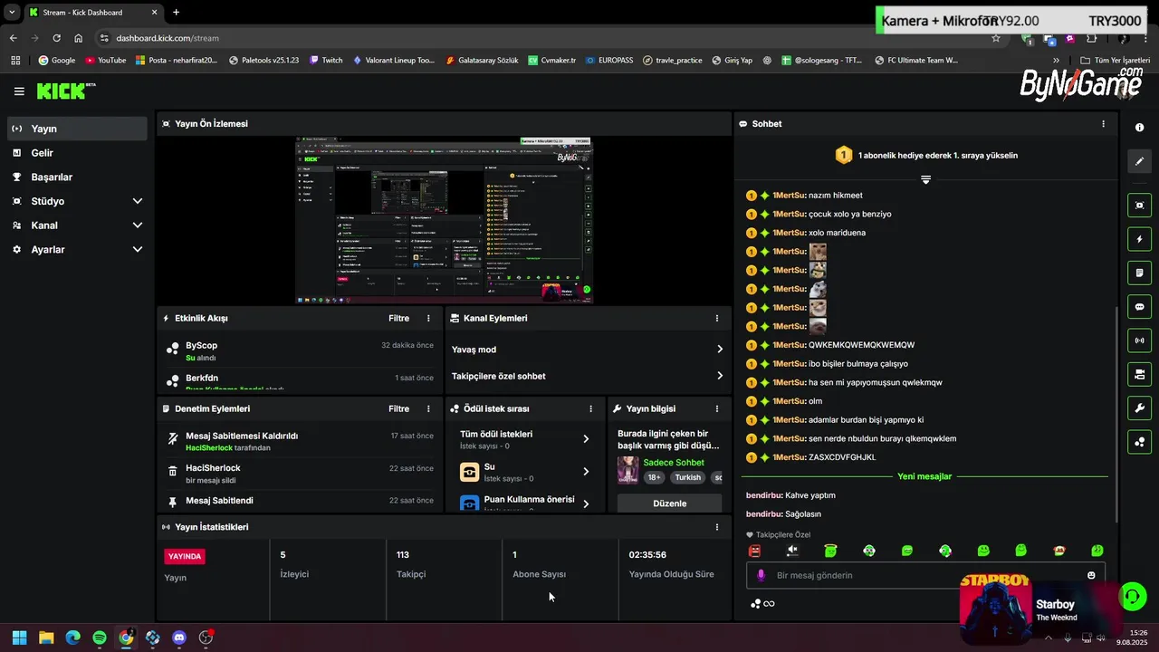Viewport: 1159px width, 652px height.
Task: Open Discord from the taskbar
Action: 179,638
